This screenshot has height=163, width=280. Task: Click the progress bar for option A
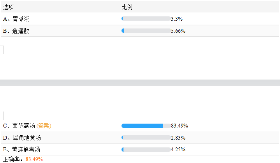[146, 19]
